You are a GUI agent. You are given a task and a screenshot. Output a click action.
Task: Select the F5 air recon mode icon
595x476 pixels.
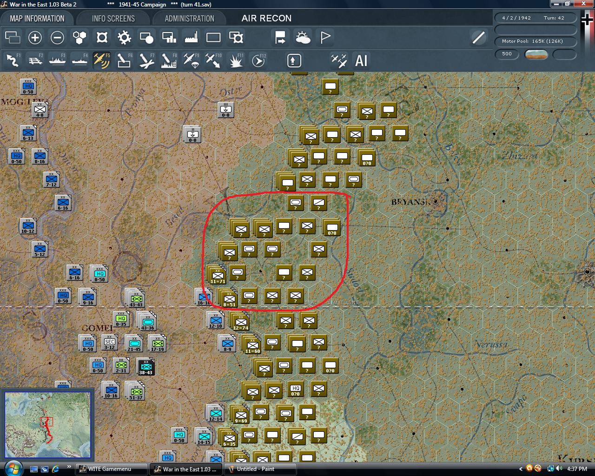(x=102, y=60)
